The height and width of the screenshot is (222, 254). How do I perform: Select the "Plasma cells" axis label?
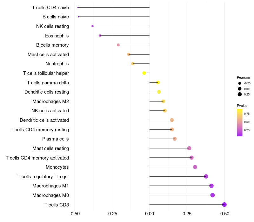[56, 139]
